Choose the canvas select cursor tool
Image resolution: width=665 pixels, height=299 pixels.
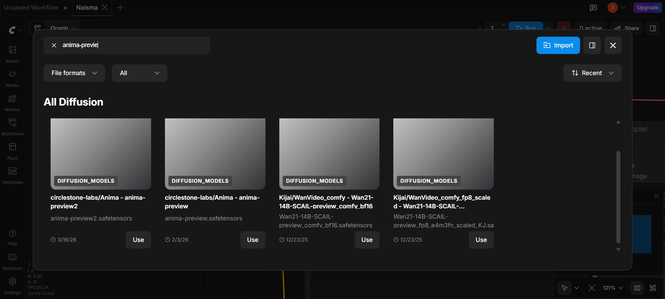(565, 288)
